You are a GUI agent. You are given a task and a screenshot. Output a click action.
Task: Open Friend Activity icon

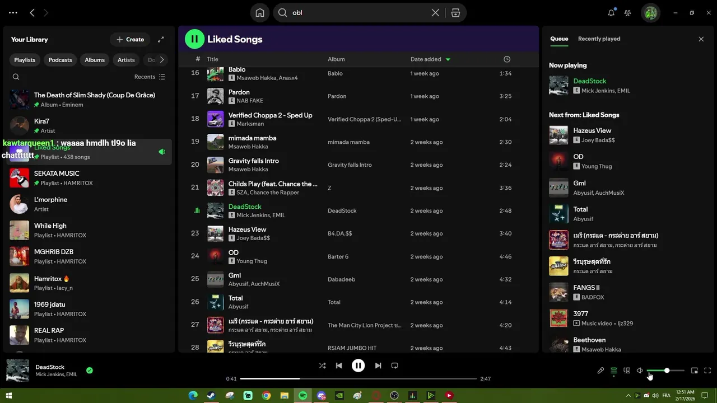tap(628, 13)
